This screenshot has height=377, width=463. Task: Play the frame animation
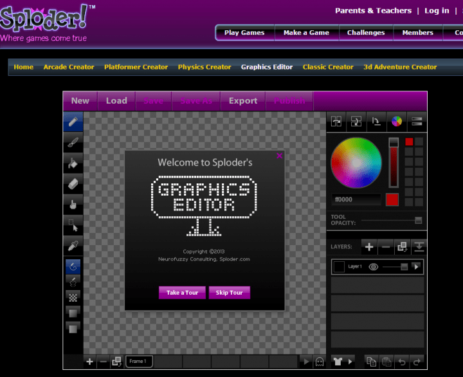tap(306, 362)
